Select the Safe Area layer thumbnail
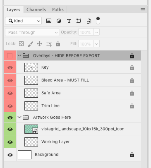 (x=31, y=93)
